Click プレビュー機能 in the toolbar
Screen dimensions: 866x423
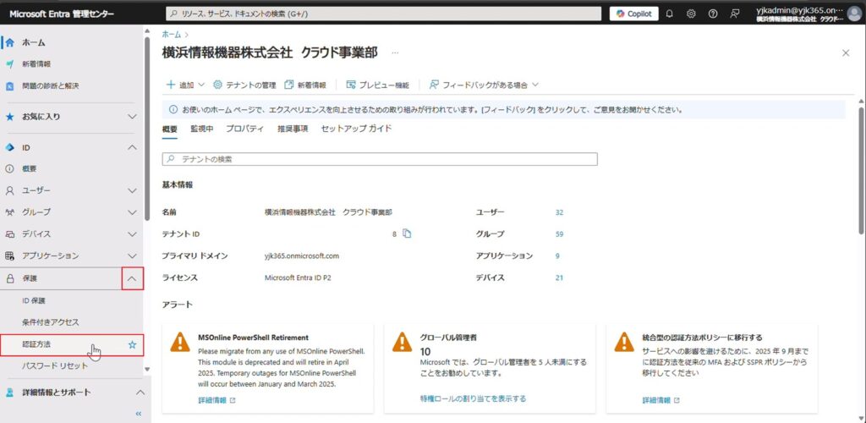[378, 85]
